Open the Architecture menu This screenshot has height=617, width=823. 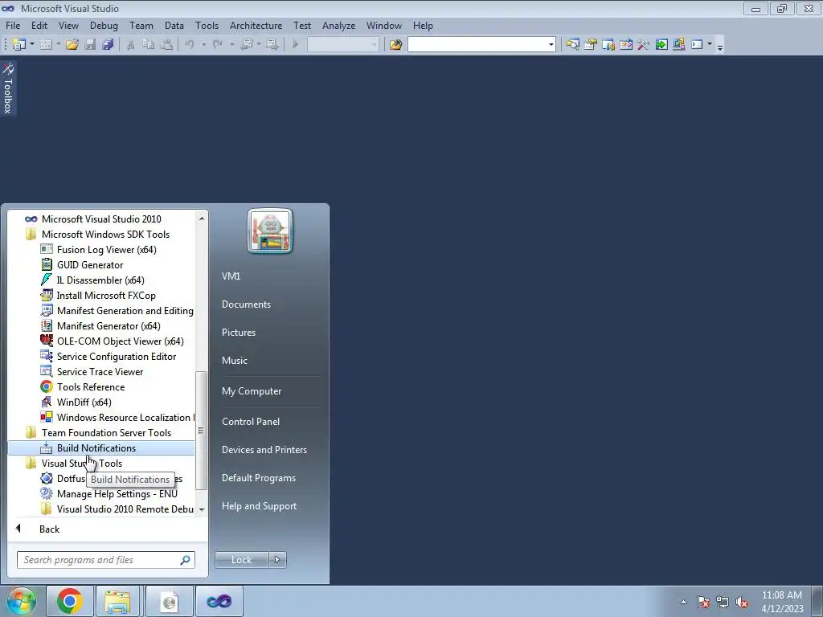point(256,25)
